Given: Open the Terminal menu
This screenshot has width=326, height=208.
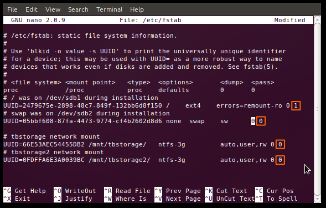Looking at the screenshot, I should (x=110, y=9).
